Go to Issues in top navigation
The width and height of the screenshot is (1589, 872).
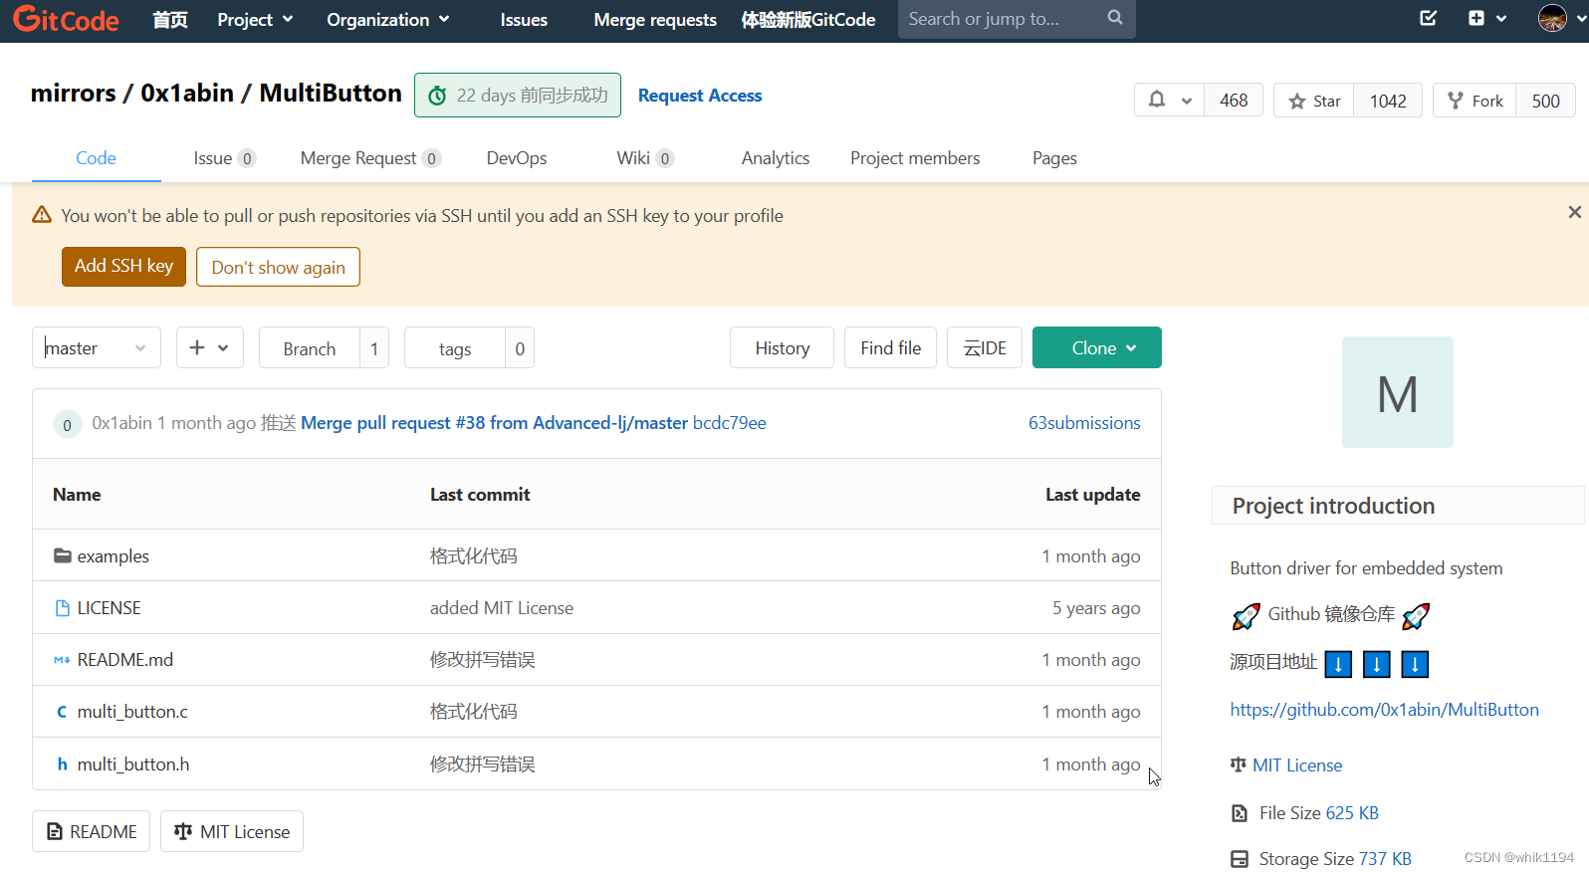tap(524, 19)
